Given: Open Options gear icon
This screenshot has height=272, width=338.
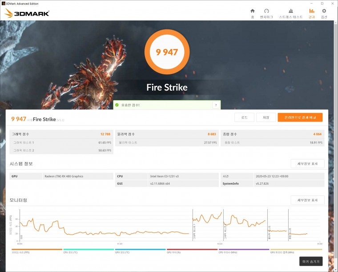Looking at the screenshot, I should (324, 11).
